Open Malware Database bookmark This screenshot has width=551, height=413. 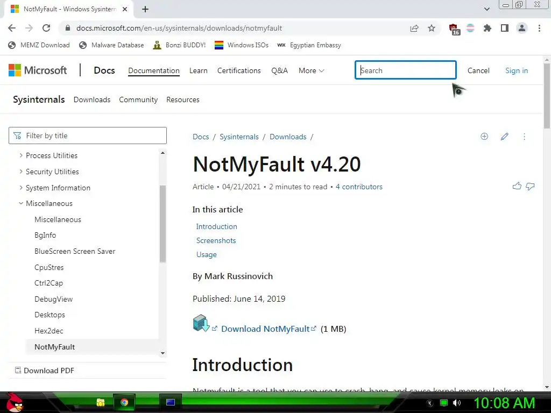tap(112, 45)
